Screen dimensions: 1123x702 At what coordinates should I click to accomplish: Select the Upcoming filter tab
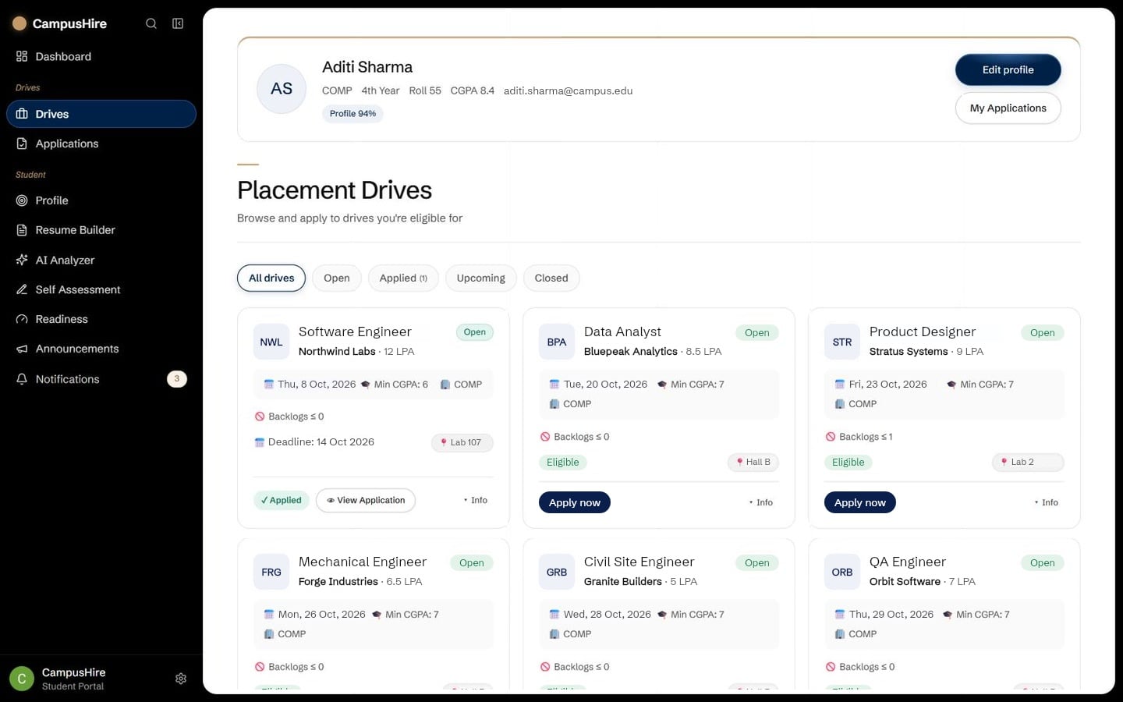pyautogui.click(x=480, y=278)
